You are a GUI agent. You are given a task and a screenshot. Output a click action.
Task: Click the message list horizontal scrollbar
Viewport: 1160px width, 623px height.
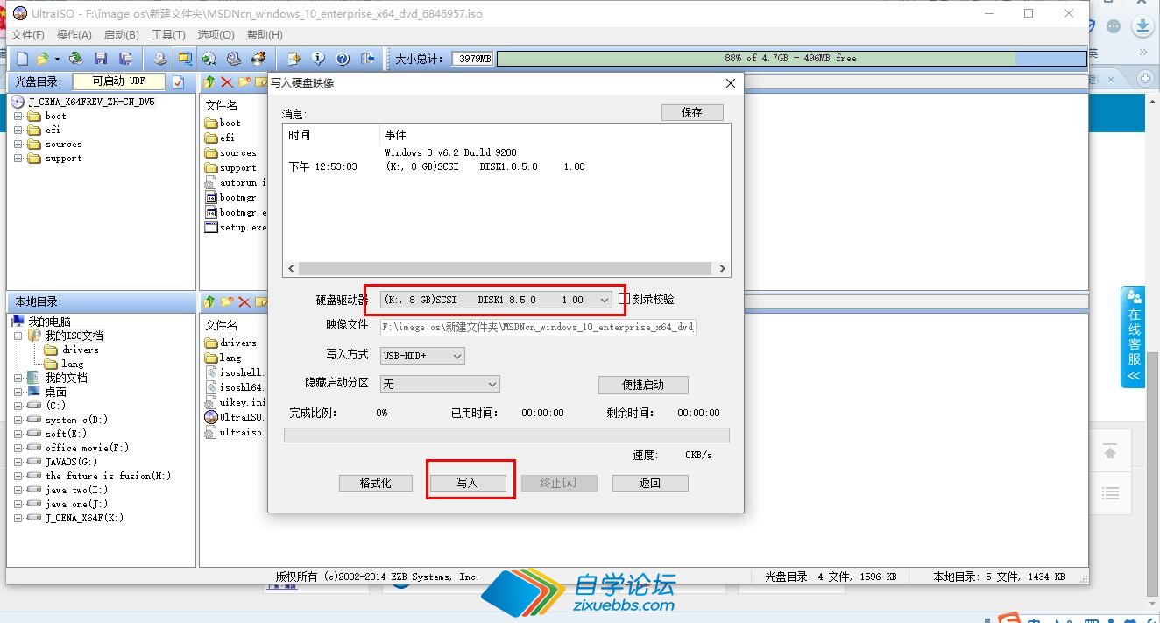coord(506,269)
